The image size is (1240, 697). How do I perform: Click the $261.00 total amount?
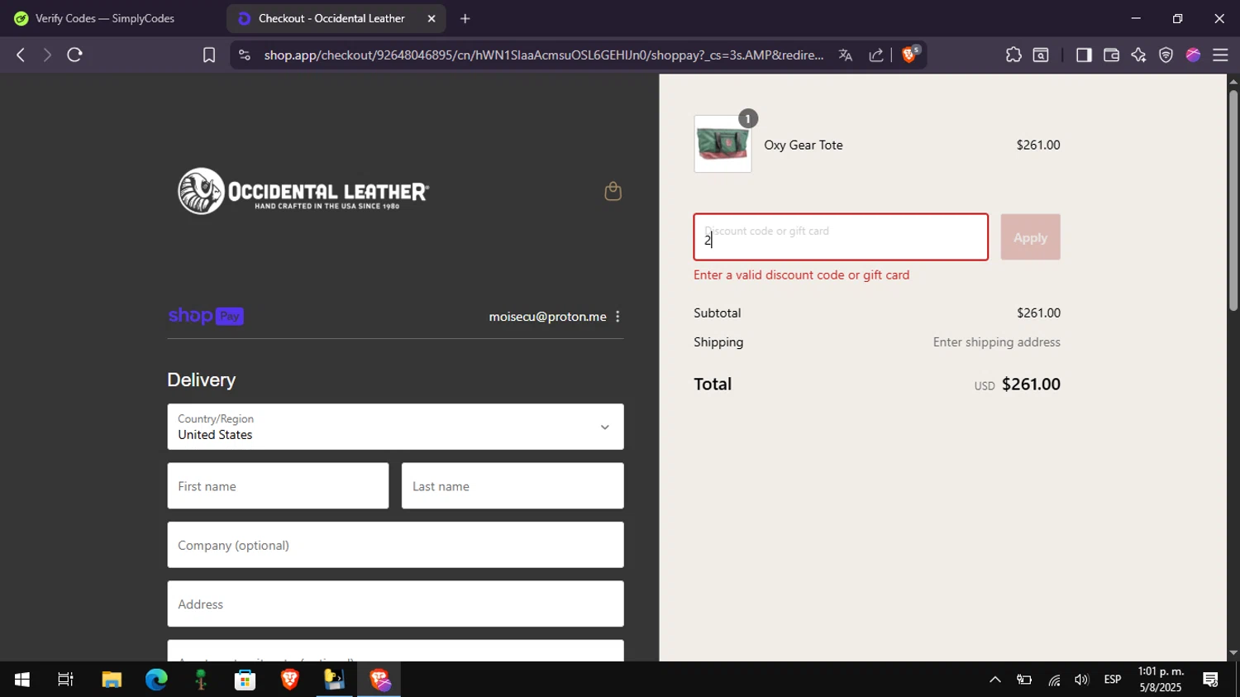pyautogui.click(x=1031, y=384)
